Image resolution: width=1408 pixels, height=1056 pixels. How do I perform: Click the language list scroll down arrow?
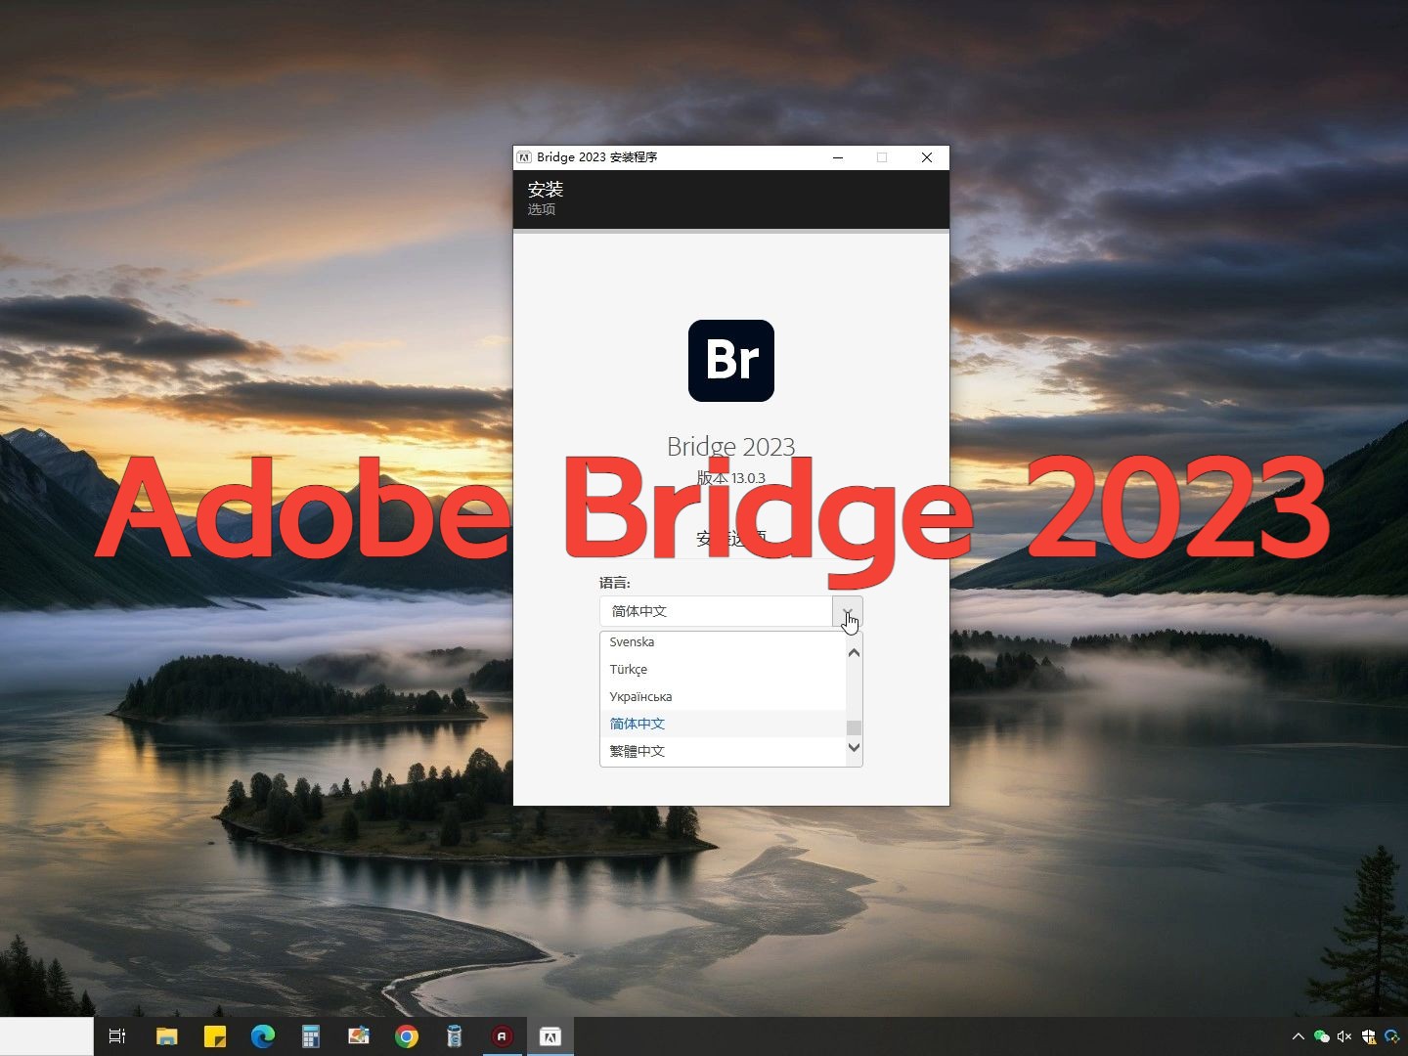[854, 748]
